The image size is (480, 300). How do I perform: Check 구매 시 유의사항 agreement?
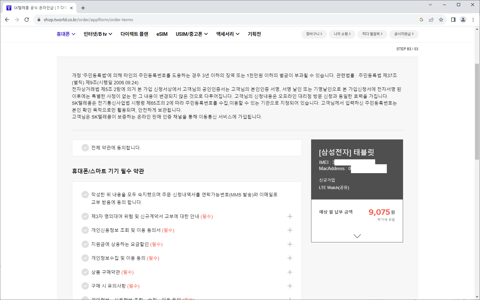tap(85, 286)
